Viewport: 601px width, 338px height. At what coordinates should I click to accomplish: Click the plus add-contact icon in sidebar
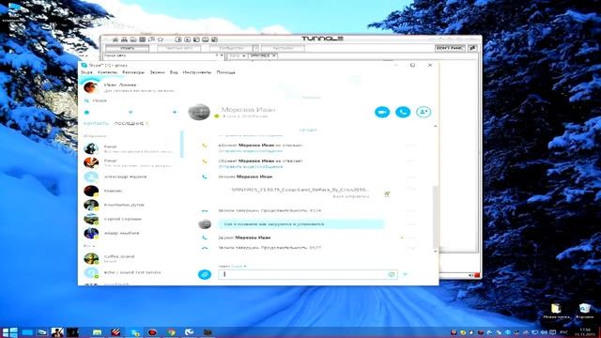(x=175, y=113)
